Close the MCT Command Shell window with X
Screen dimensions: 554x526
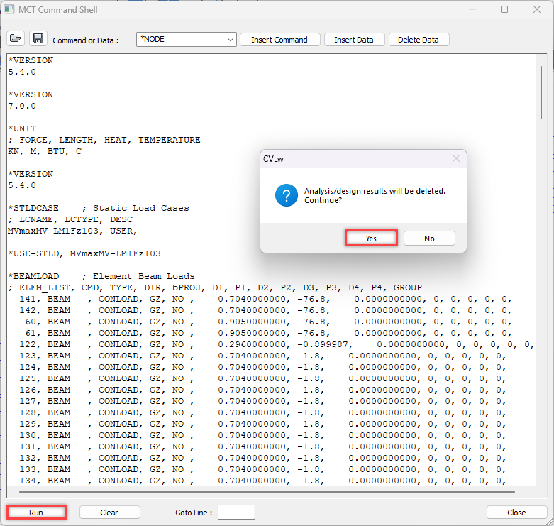tap(537, 9)
